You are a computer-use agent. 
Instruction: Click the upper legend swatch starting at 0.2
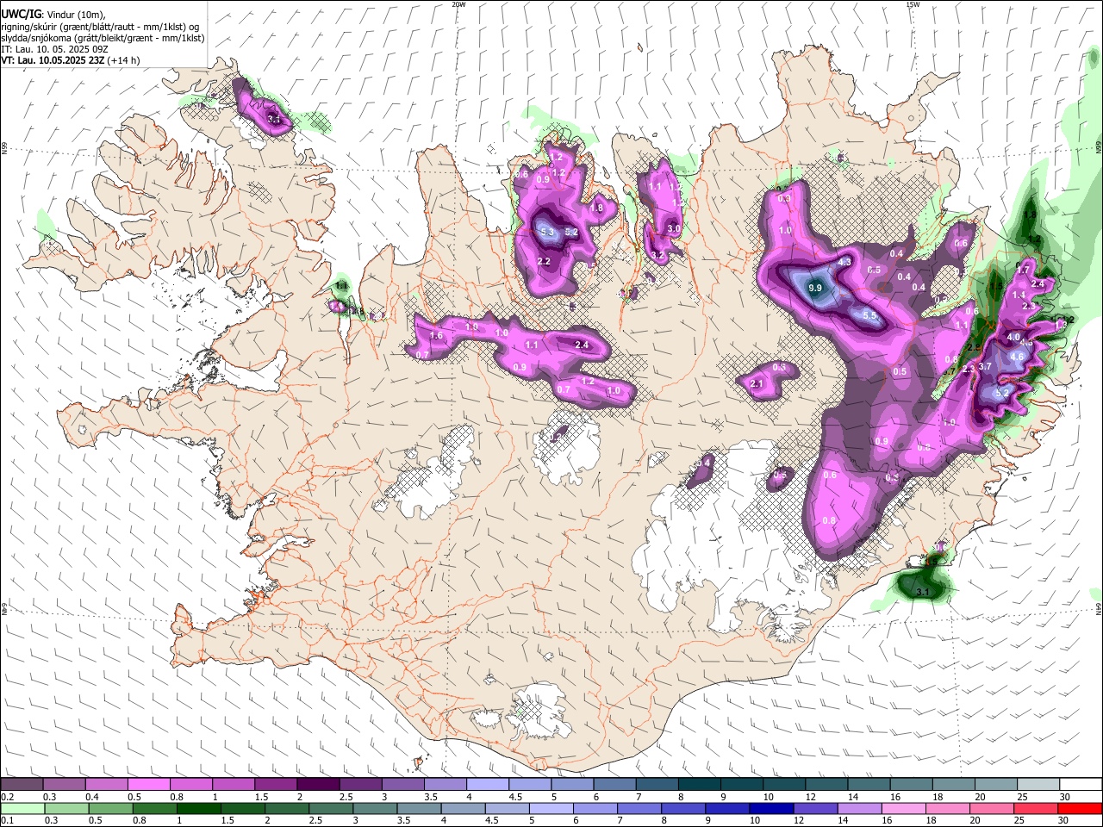pyautogui.click(x=22, y=785)
